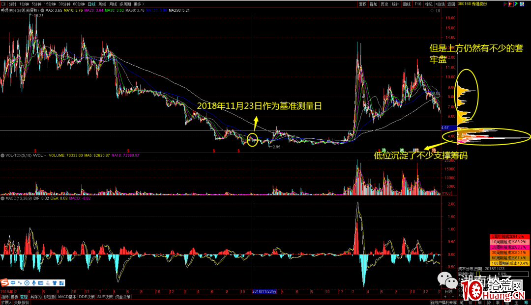Screen dimensions: 531x305
Task: Open the 关联报价 tab
Action: [x=22, y=303]
